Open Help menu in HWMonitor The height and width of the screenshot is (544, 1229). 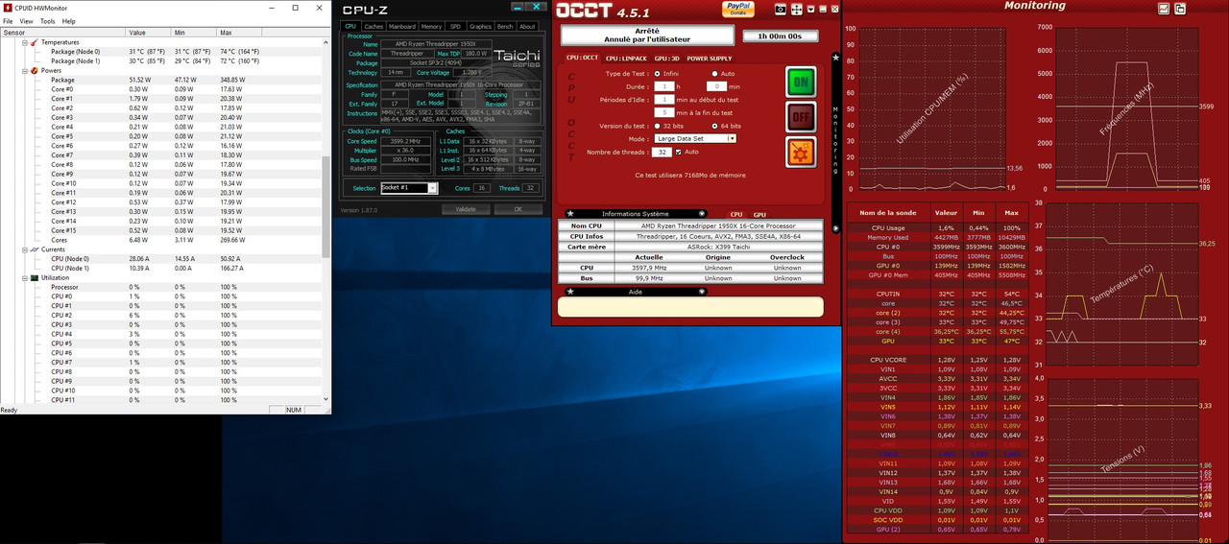coord(69,21)
